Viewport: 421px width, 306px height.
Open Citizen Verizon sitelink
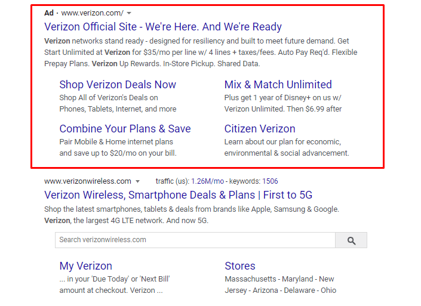click(260, 129)
